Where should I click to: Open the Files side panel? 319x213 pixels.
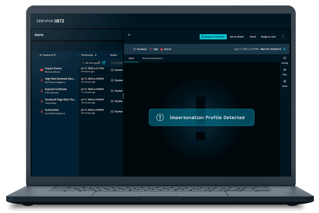pyautogui.click(x=285, y=72)
